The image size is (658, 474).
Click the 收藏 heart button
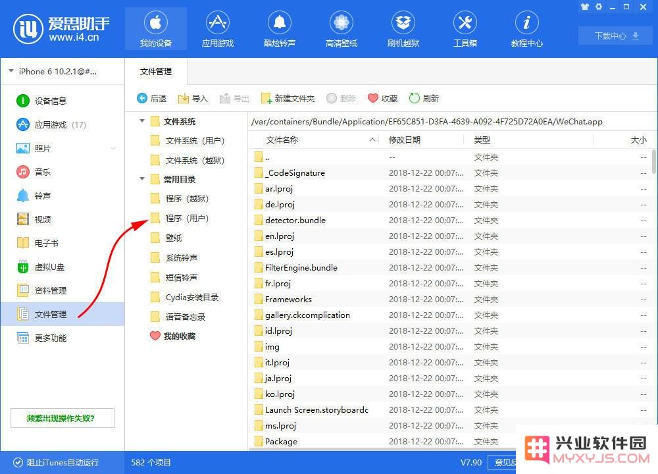(382, 98)
